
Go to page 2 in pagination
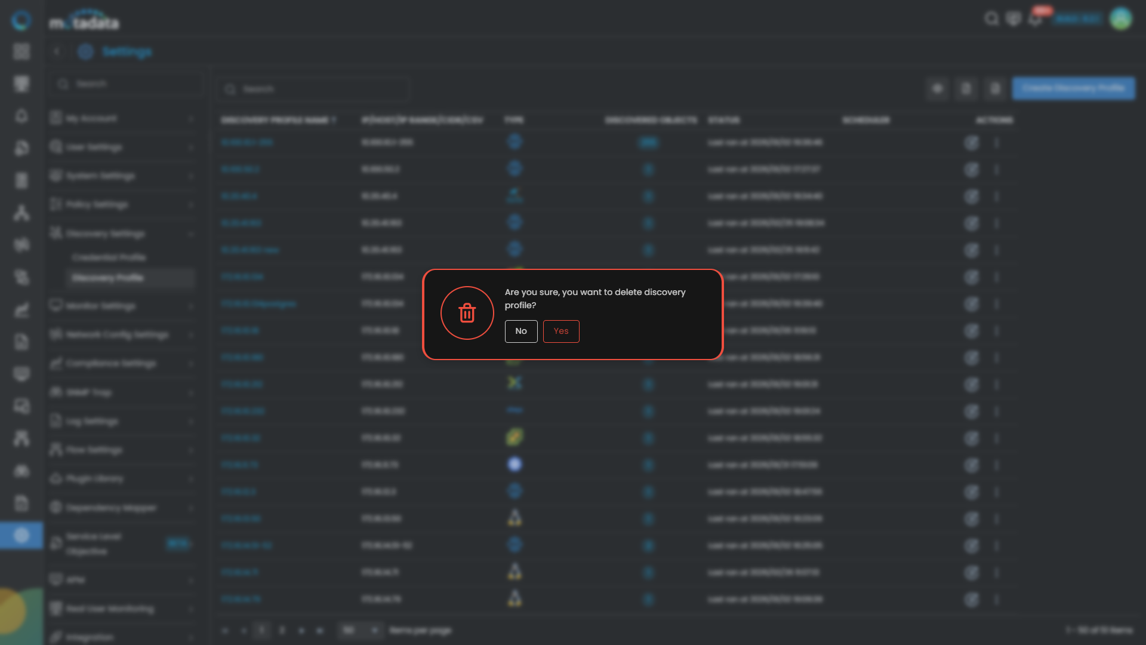(282, 630)
